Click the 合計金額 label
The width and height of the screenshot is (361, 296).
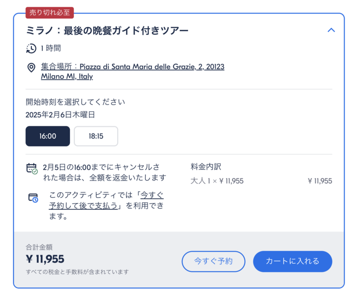[x=39, y=247]
